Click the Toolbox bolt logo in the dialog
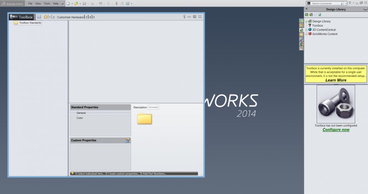This screenshot has height=194, width=368. [14, 17]
